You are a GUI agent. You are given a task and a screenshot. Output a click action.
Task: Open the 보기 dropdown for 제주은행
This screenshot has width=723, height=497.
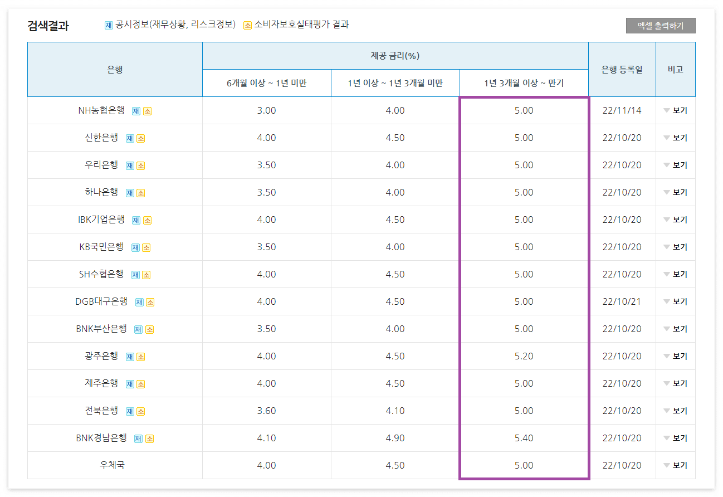click(x=676, y=383)
